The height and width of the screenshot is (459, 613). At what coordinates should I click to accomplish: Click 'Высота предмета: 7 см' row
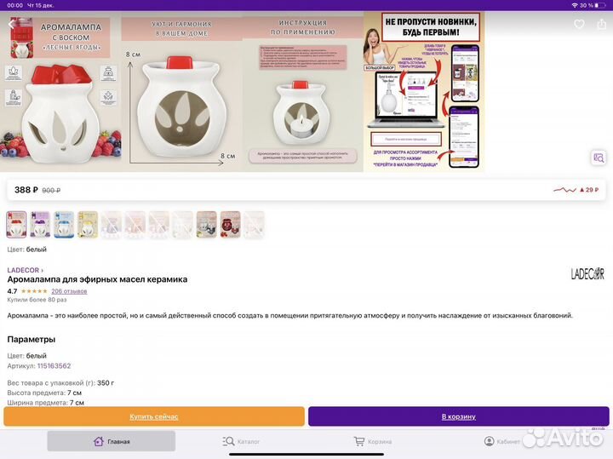pos(44,393)
